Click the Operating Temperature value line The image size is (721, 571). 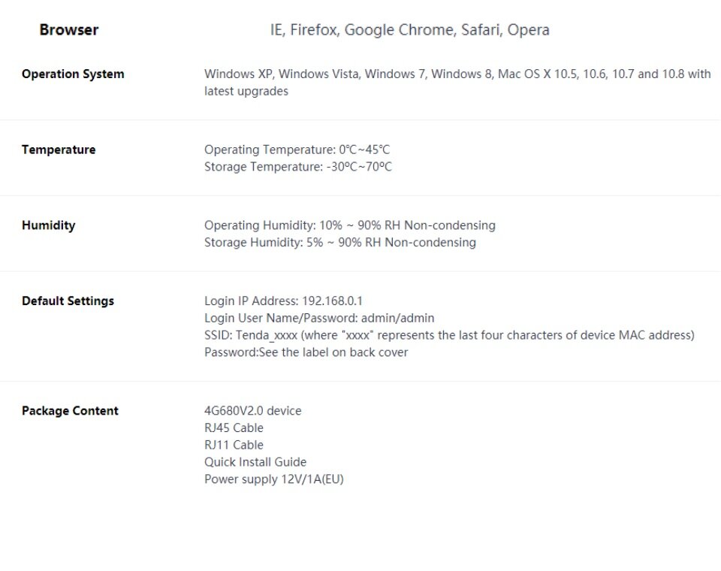(x=297, y=150)
